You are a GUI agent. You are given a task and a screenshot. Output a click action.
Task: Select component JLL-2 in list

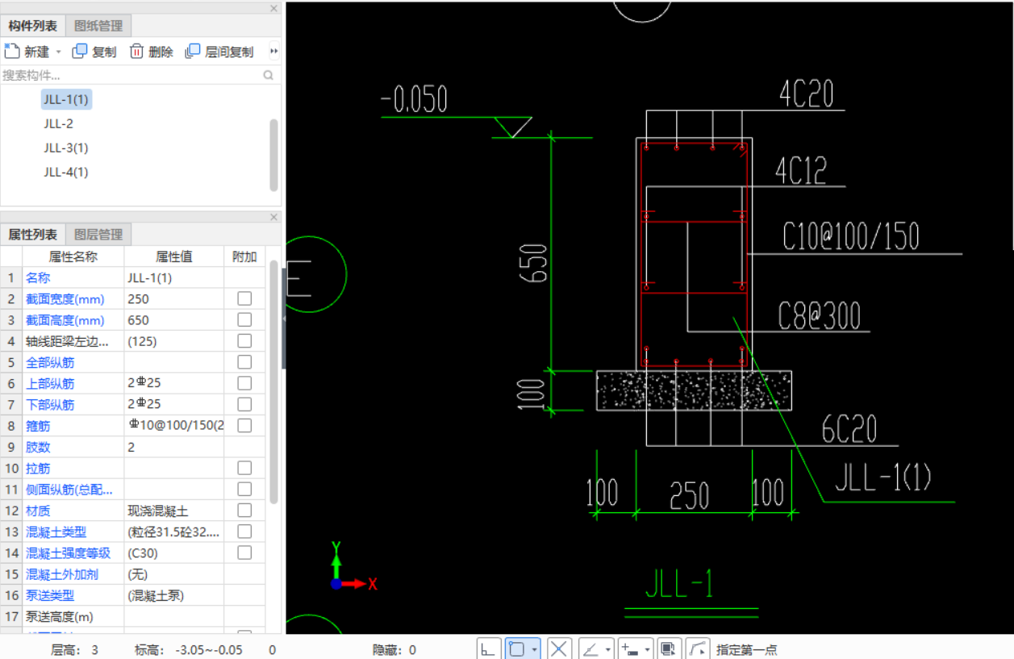(x=59, y=123)
